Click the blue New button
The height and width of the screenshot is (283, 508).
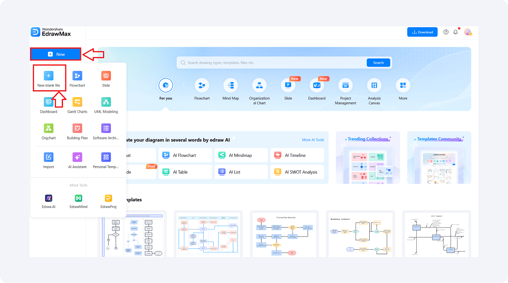56,54
